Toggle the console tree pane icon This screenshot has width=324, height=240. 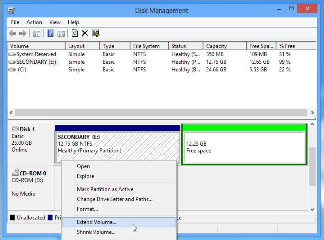point(37,33)
